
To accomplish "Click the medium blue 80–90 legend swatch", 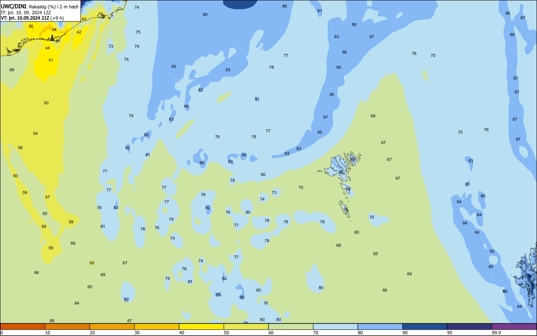I will pos(380,326).
